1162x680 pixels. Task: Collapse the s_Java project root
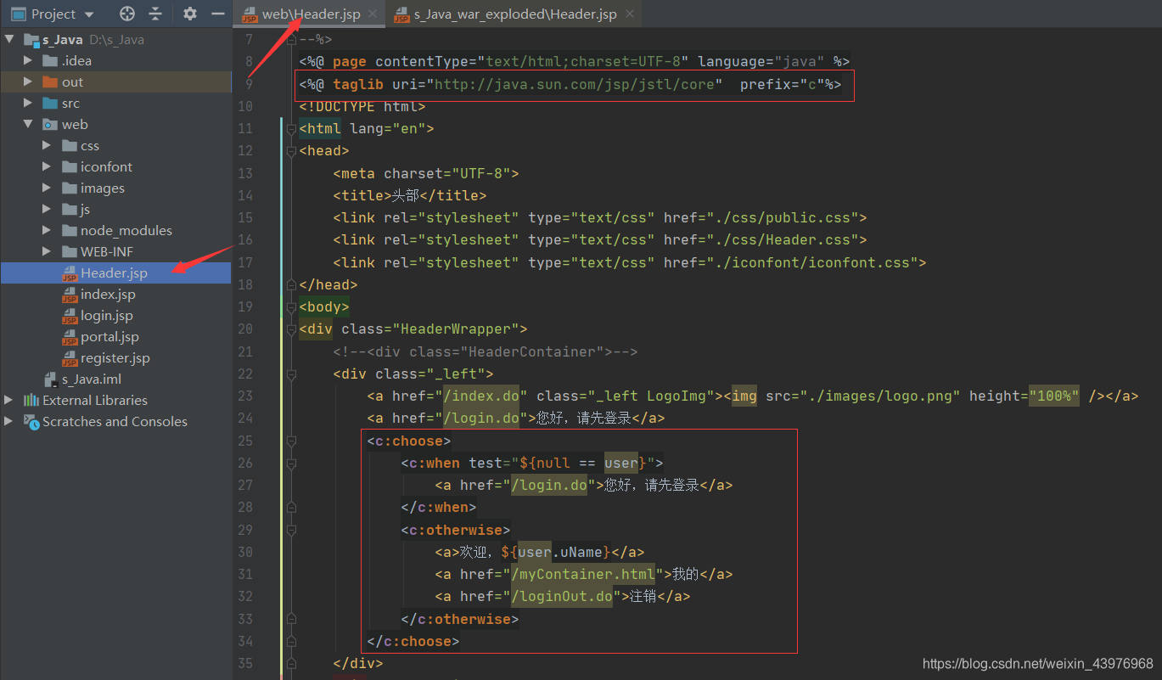9,39
